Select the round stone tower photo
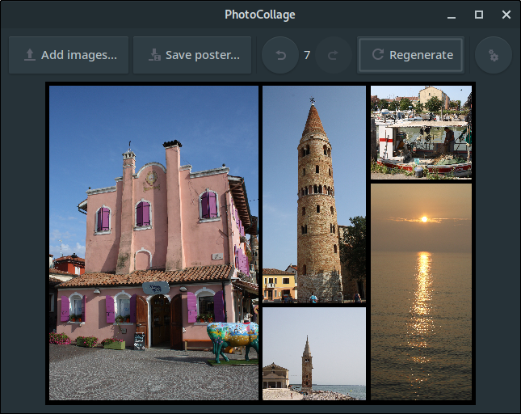Viewport: 521px width, 414px height. [x=314, y=194]
